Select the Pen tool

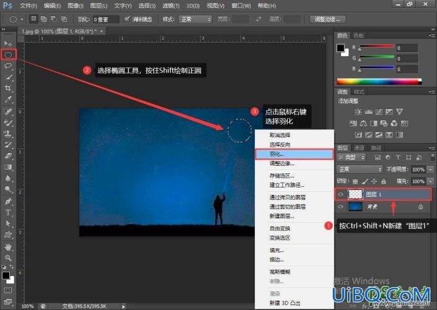(x=8, y=201)
